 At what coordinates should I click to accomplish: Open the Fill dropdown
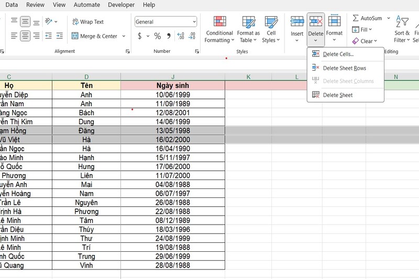(362, 30)
